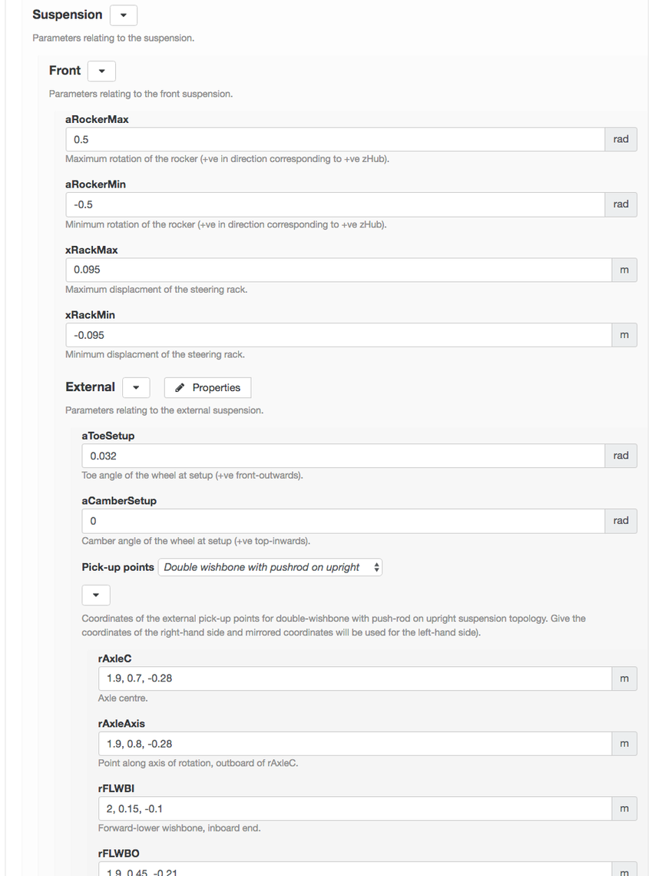Click the rFLWBI coordinates field
Screen dimensions: 655x876
pyautogui.click(x=355, y=808)
